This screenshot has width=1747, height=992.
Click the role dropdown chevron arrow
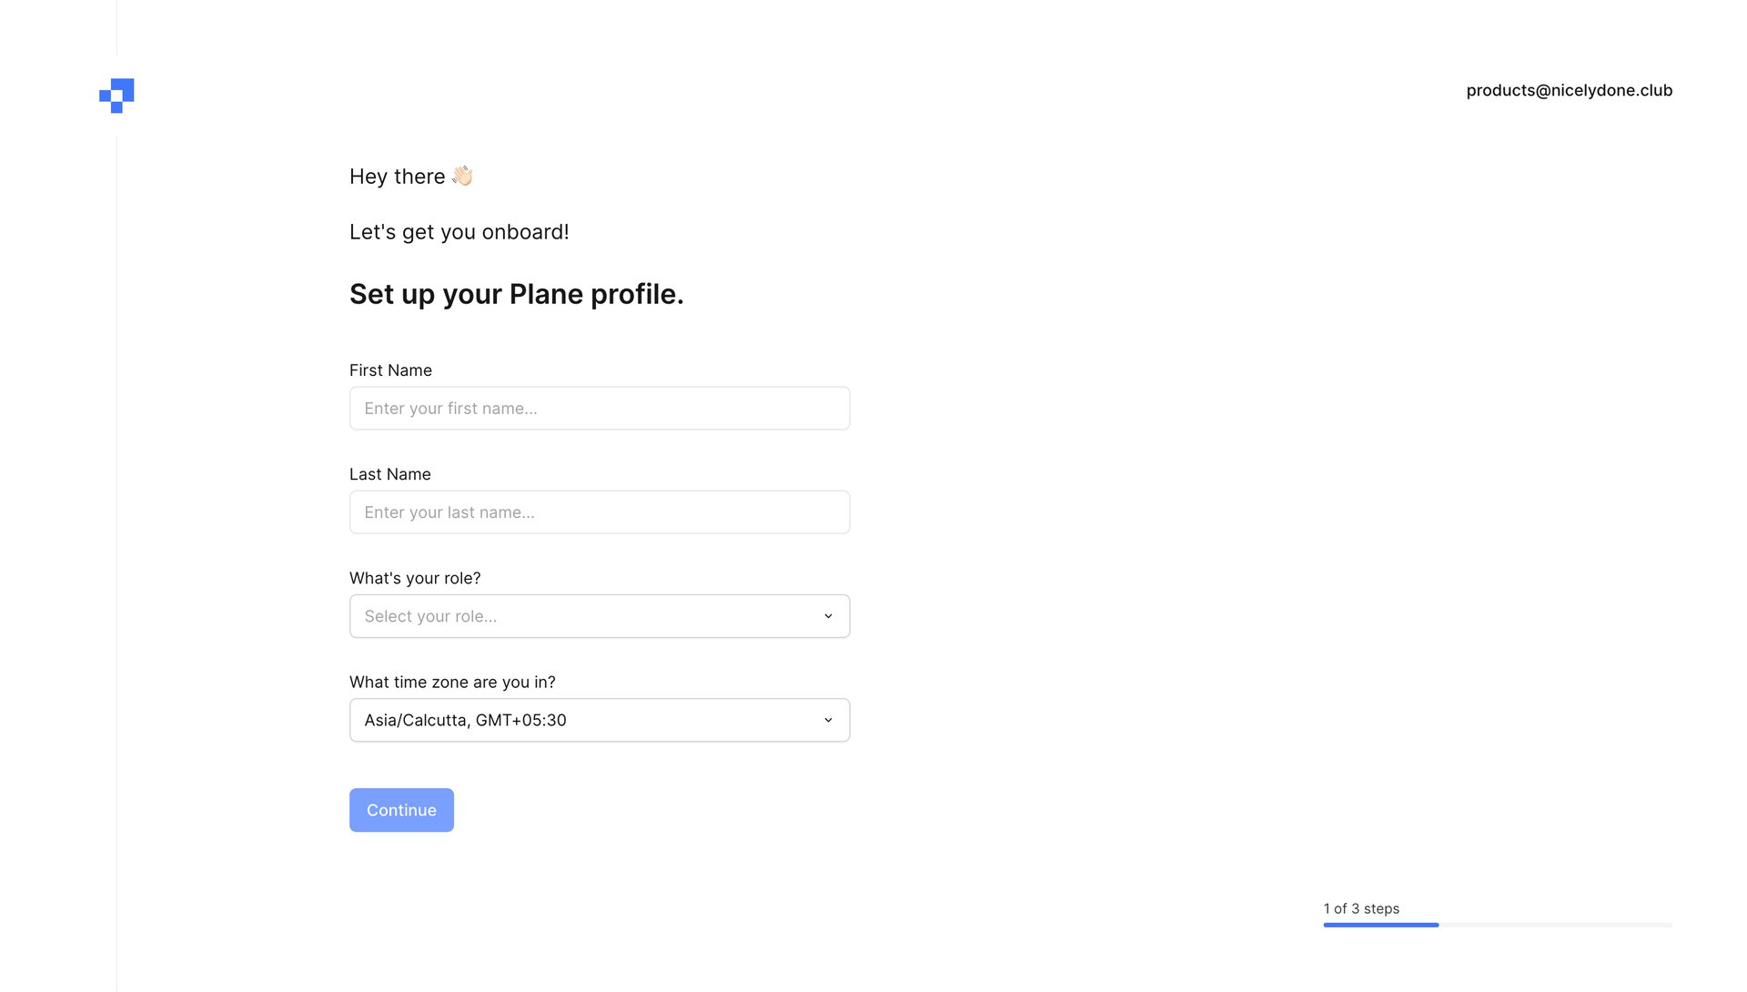828,616
